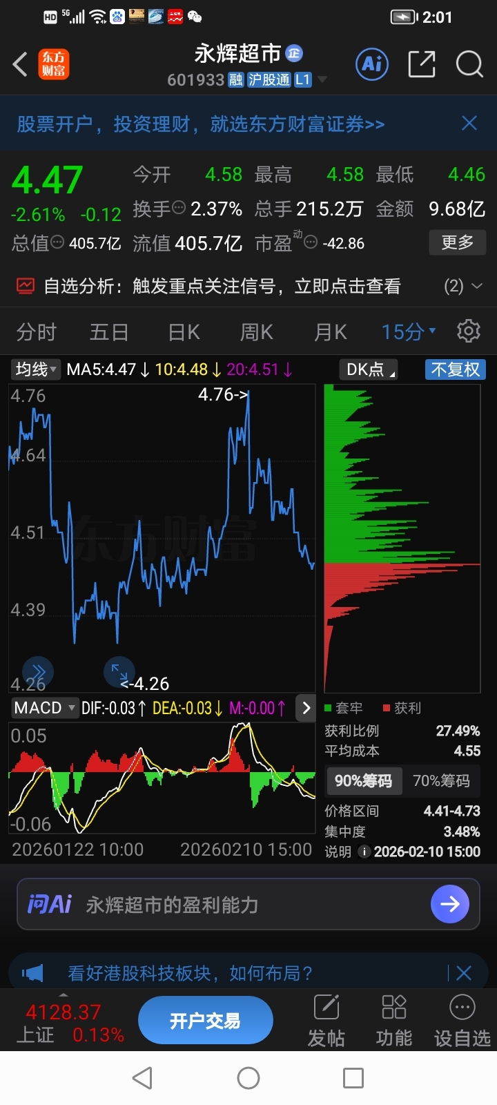Tap the 融 margin tag
The width and height of the screenshot is (497, 1105).
(236, 80)
